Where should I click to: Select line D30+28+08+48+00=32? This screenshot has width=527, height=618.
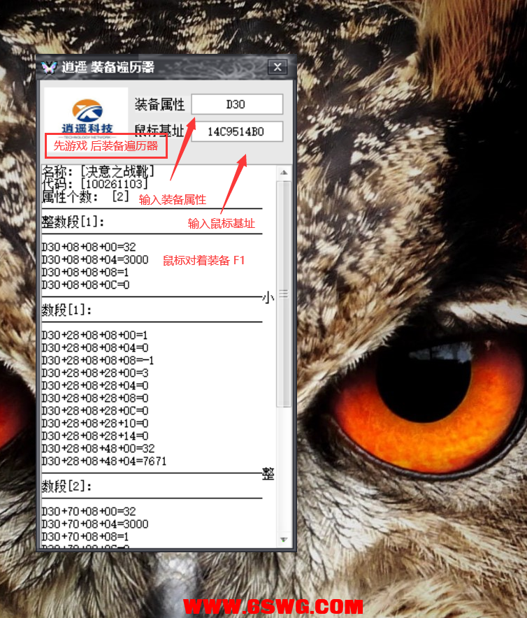(x=98, y=449)
